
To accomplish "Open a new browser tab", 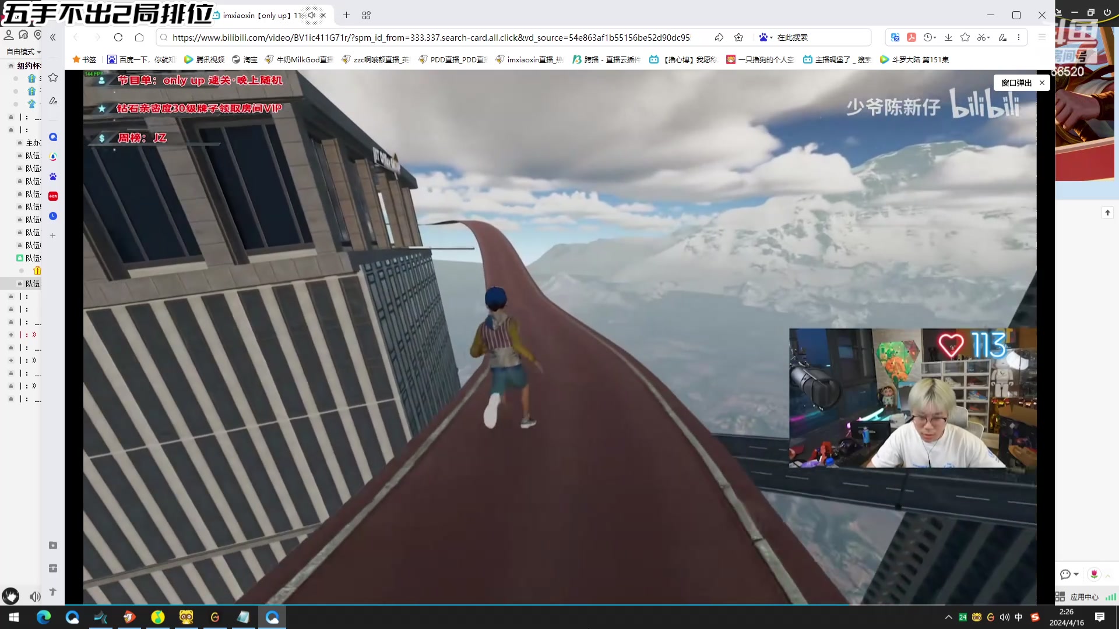I will (346, 15).
